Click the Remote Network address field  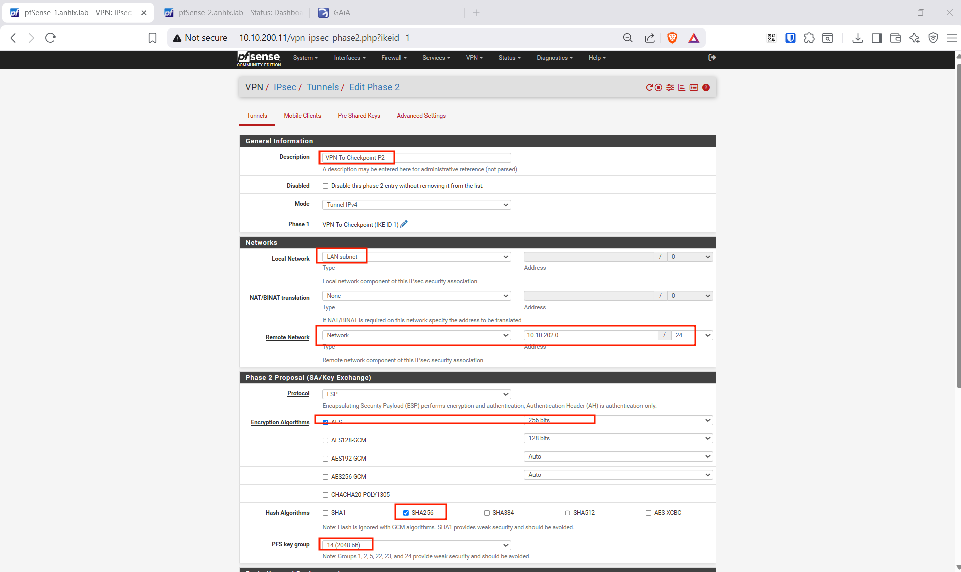point(591,335)
